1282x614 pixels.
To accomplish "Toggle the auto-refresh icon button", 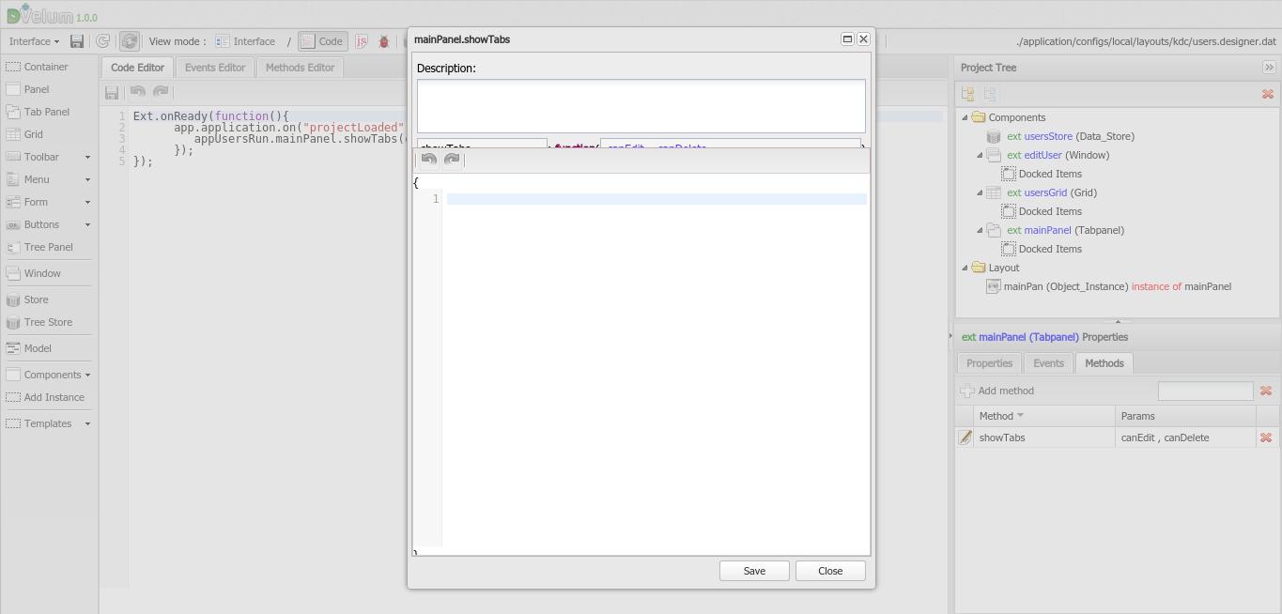I will coord(130,41).
